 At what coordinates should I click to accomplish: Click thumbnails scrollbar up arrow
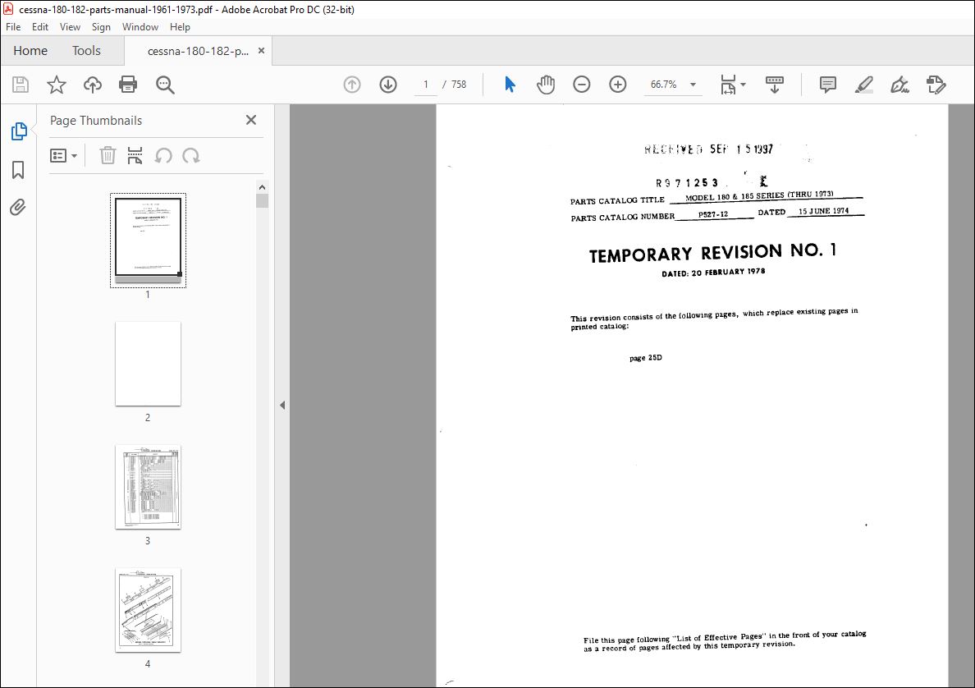click(262, 187)
